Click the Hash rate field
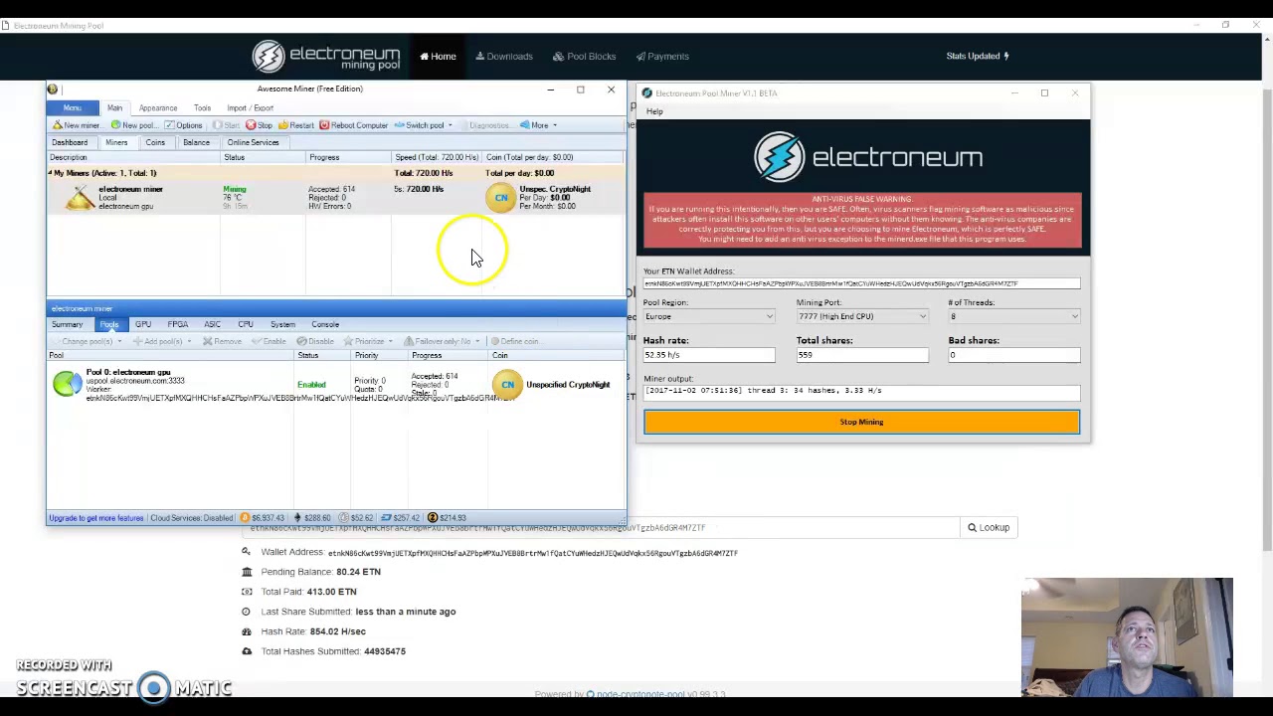Viewport: 1273px width, 716px height. 708,355
